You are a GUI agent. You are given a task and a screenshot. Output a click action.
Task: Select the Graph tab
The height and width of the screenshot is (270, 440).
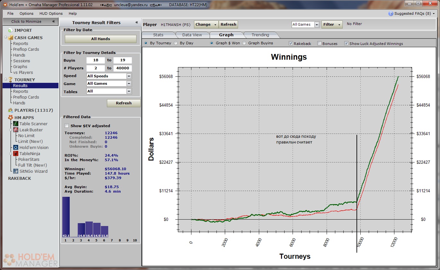coord(226,35)
